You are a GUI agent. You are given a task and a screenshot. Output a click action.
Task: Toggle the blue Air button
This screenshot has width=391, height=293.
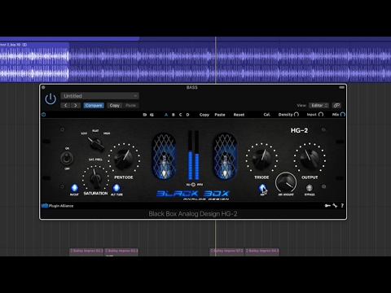[x=262, y=188]
